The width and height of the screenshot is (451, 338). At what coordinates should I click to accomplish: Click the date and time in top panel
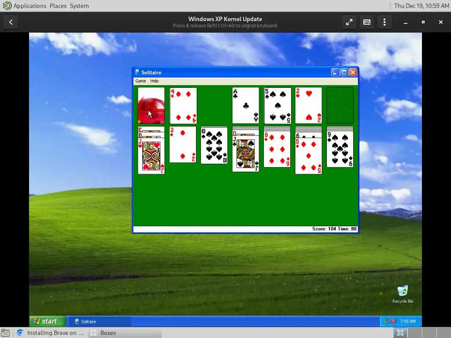click(x=421, y=6)
